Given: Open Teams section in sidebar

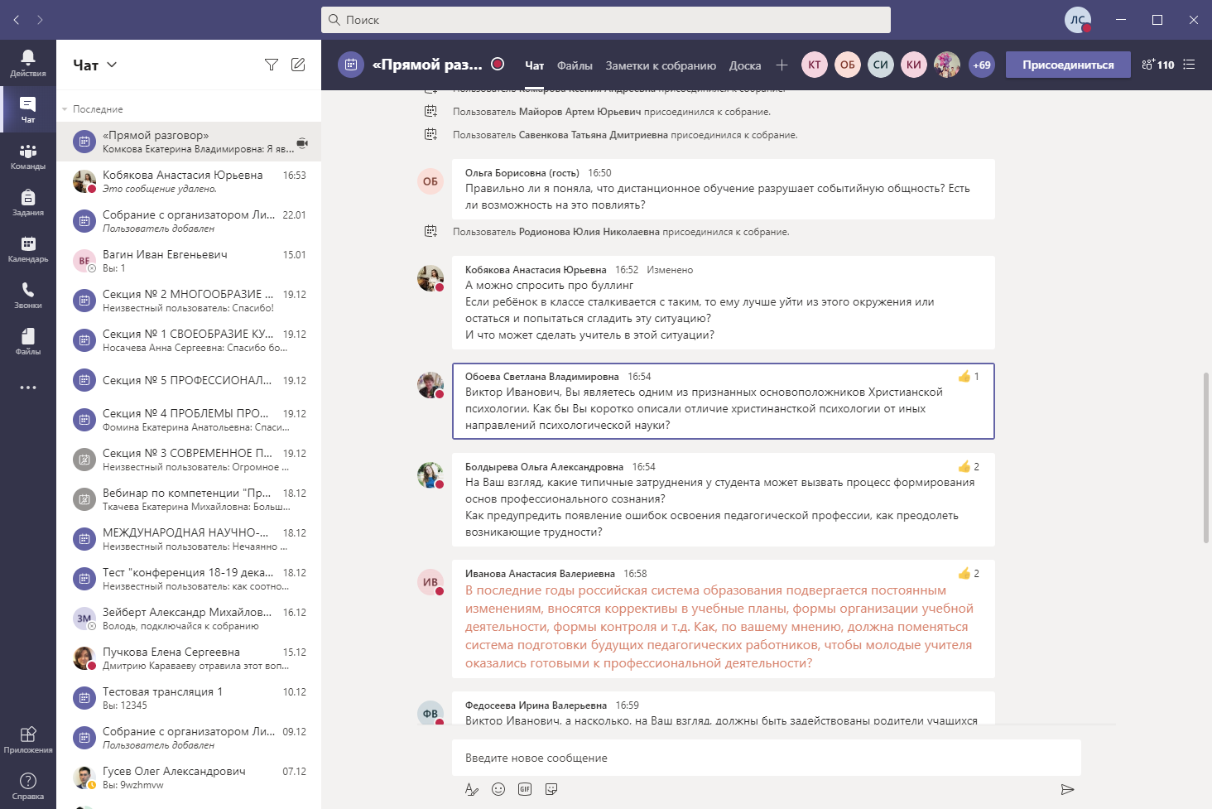Looking at the screenshot, I should pos(27,156).
